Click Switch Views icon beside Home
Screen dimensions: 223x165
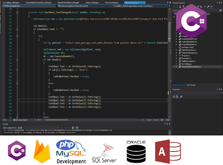coord(183,7)
